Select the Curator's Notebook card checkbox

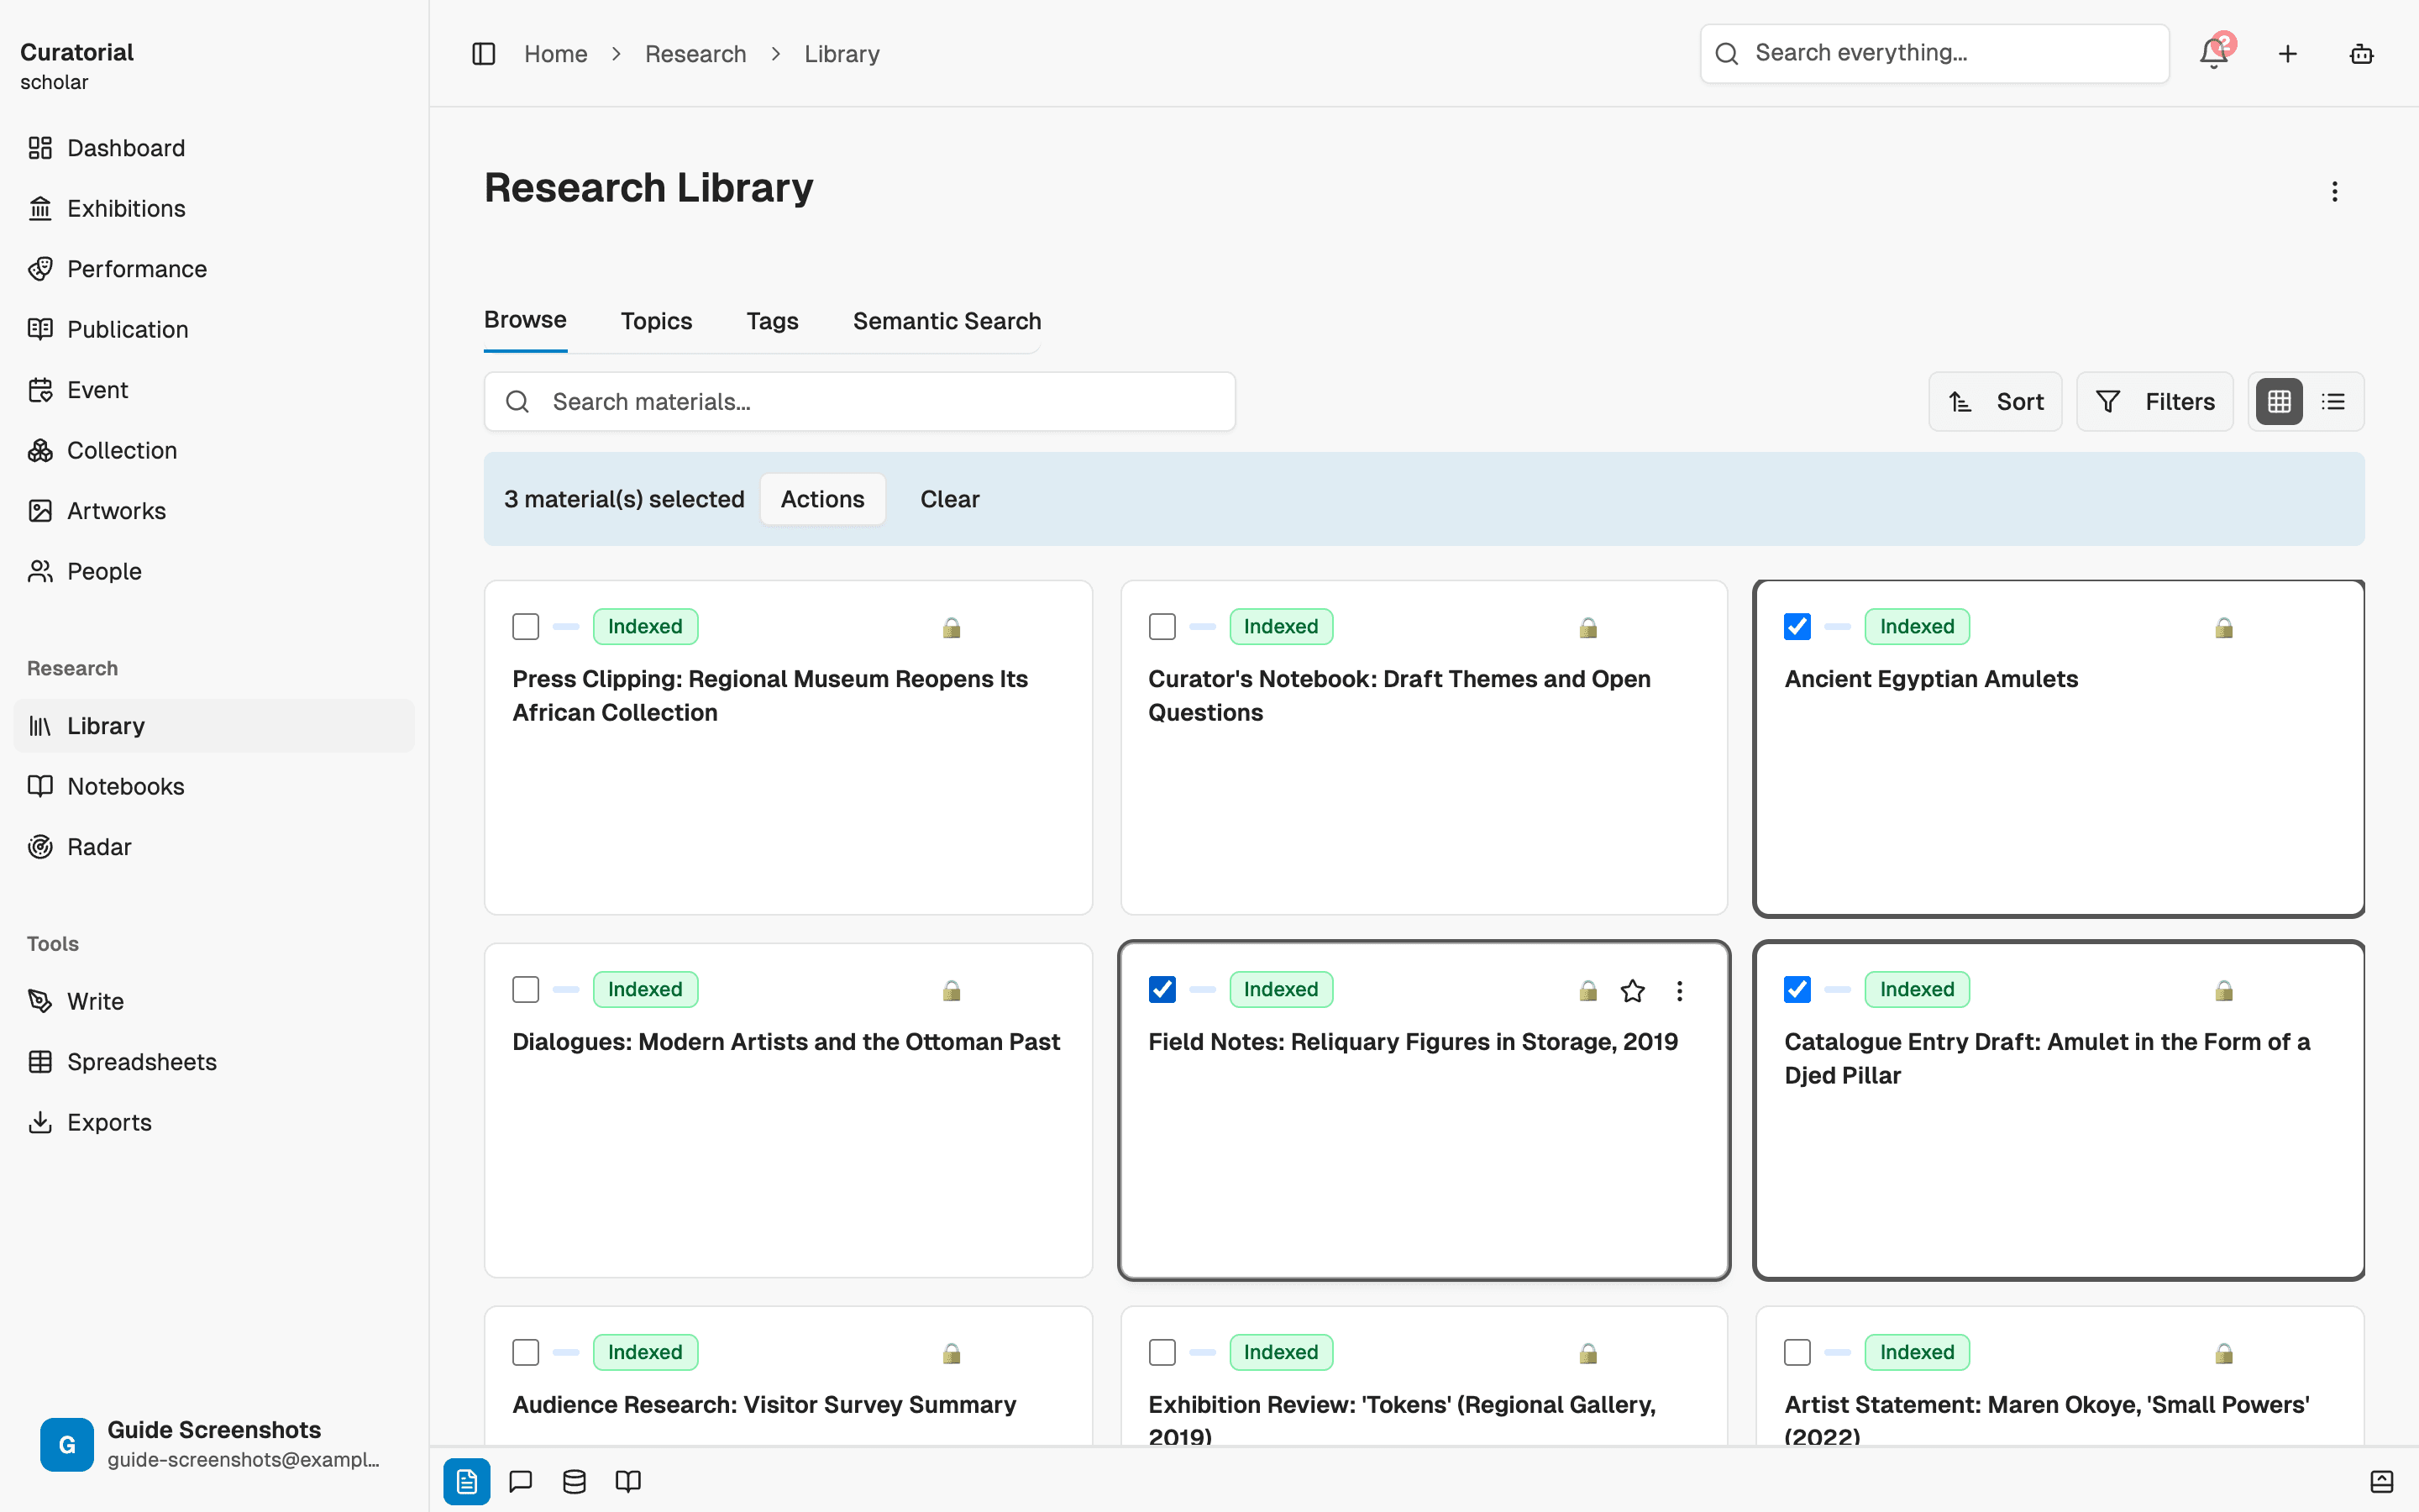coord(1162,627)
